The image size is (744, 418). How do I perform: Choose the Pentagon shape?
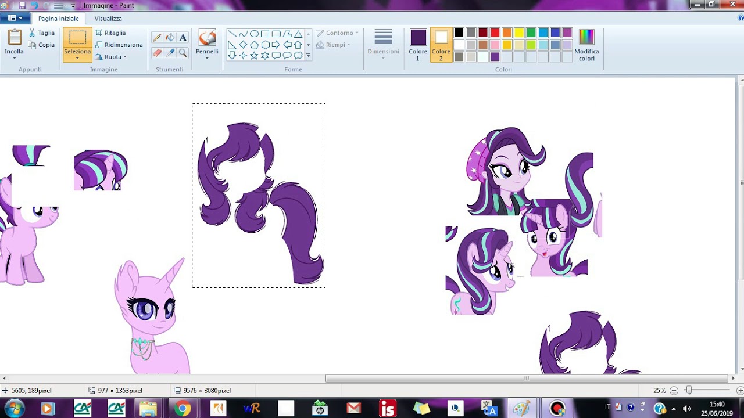coord(254,45)
